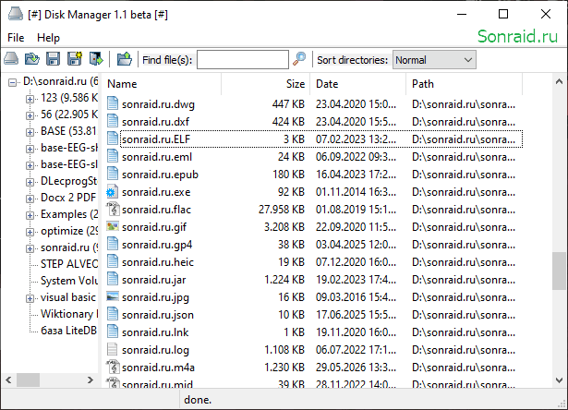Image resolution: width=568 pixels, height=410 pixels.
Task: Save the catalog with the floppy icon
Action: point(53,59)
